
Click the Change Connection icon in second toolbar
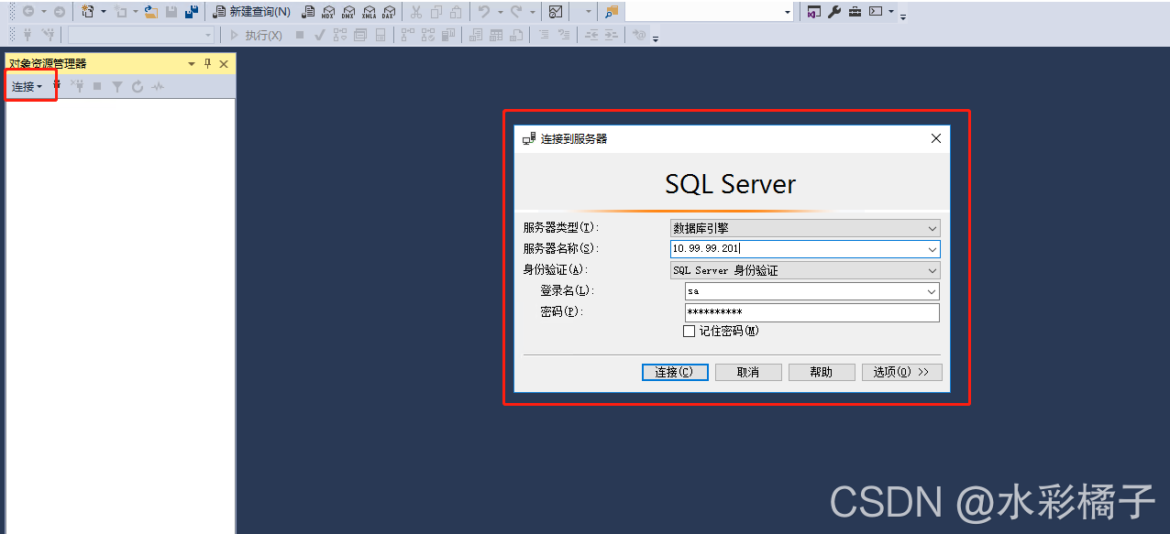(48, 35)
